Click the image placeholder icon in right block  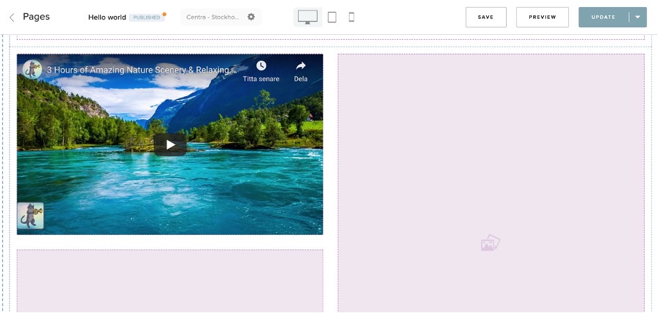491,243
